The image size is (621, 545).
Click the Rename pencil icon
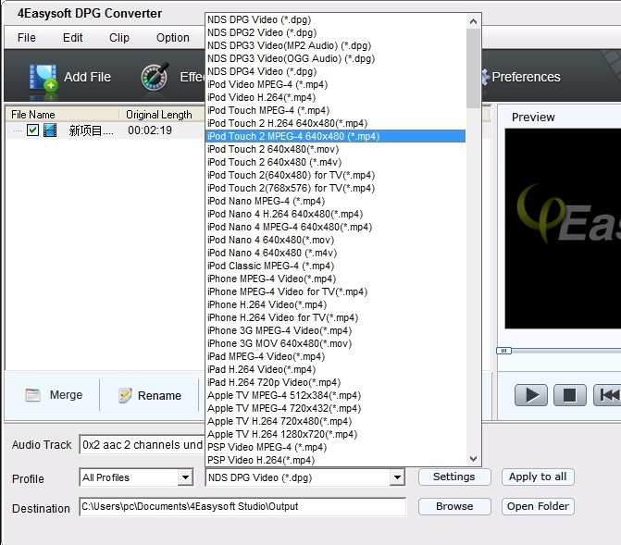tap(125, 395)
